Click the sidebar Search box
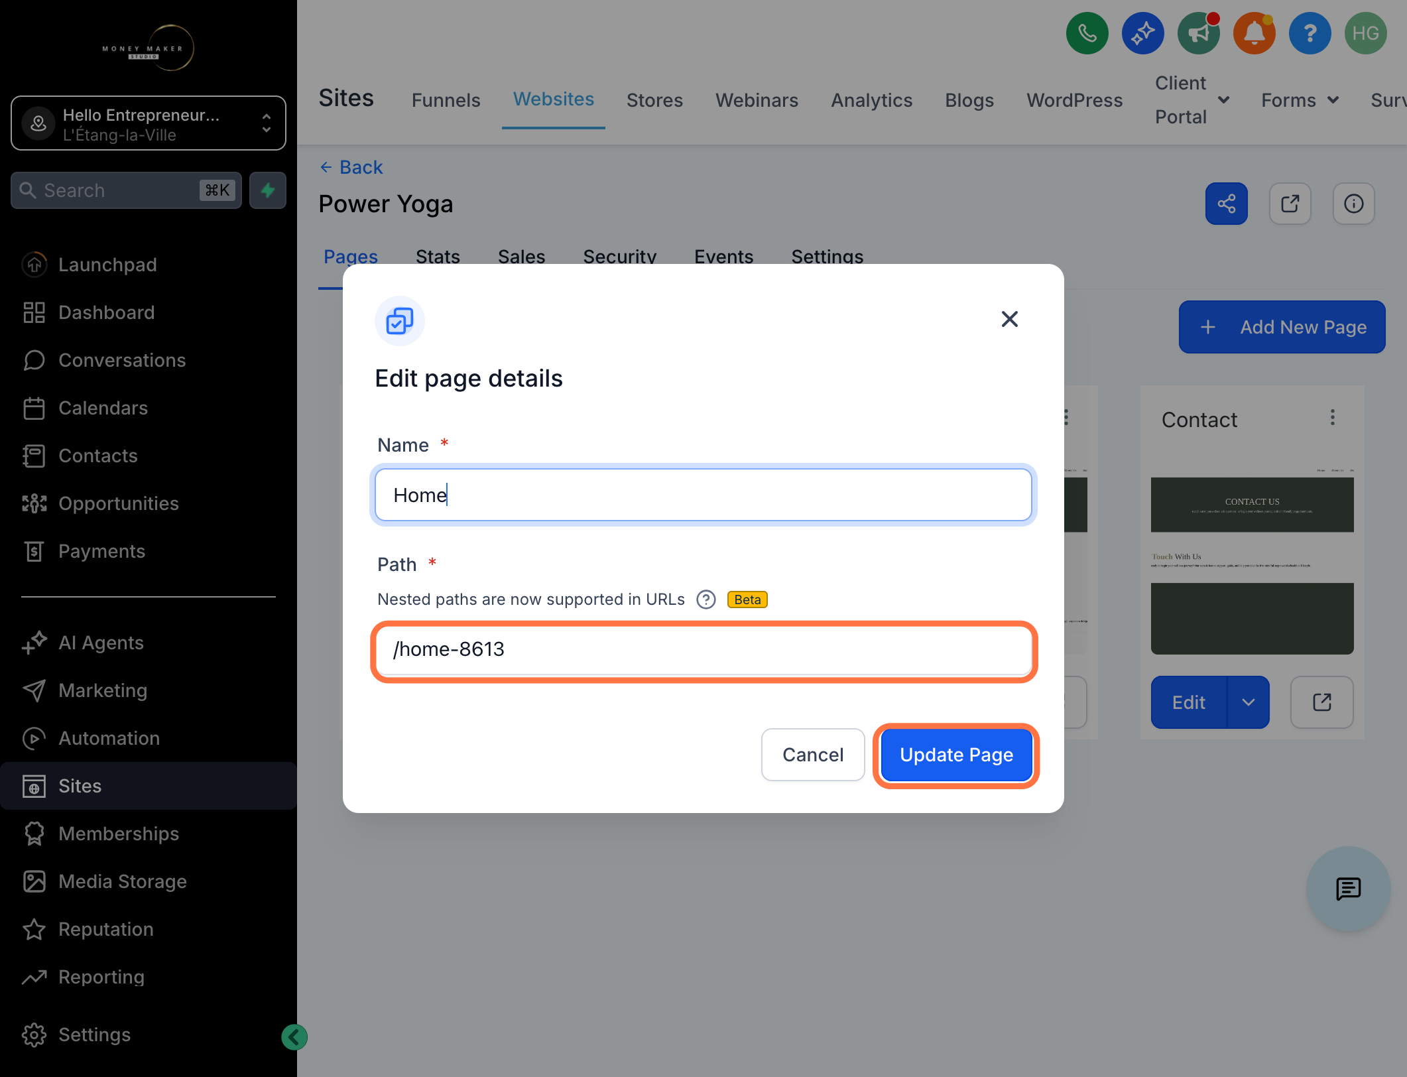 126,190
